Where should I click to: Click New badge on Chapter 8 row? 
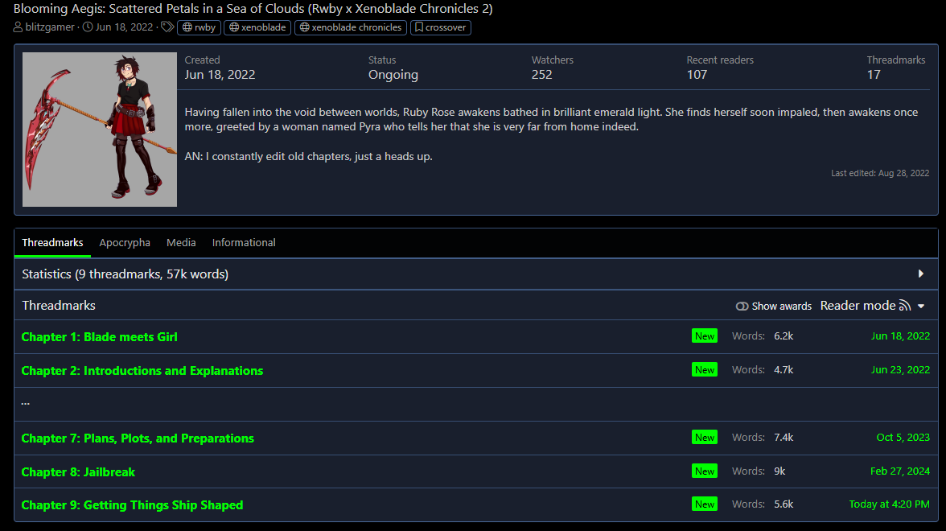[x=705, y=471]
